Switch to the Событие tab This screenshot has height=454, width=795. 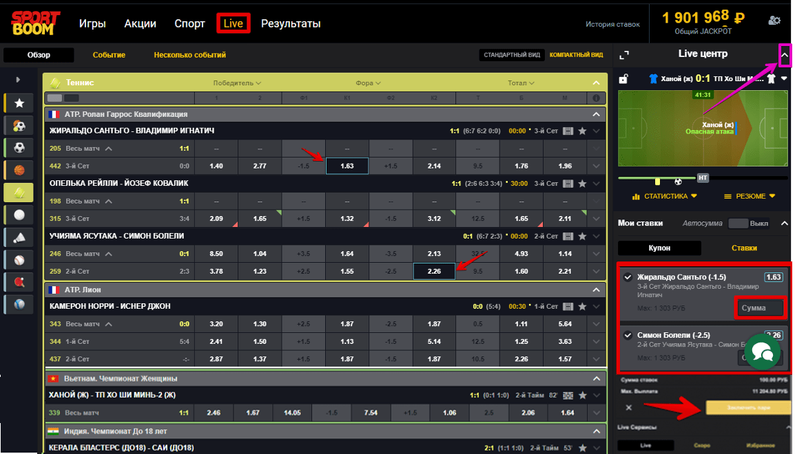point(109,54)
